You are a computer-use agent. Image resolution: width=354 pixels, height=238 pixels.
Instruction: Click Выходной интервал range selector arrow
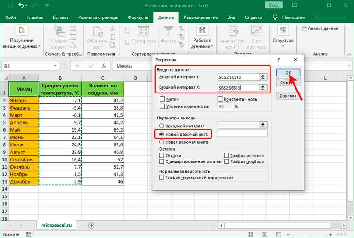coord(263,125)
